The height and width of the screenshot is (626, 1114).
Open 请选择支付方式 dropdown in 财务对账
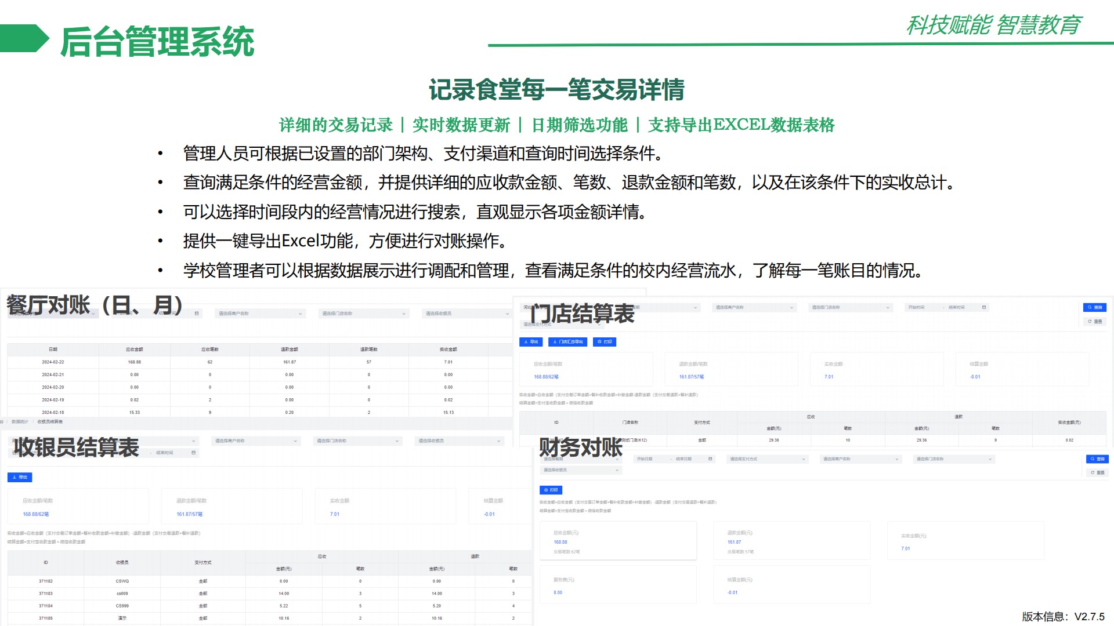[x=768, y=459]
